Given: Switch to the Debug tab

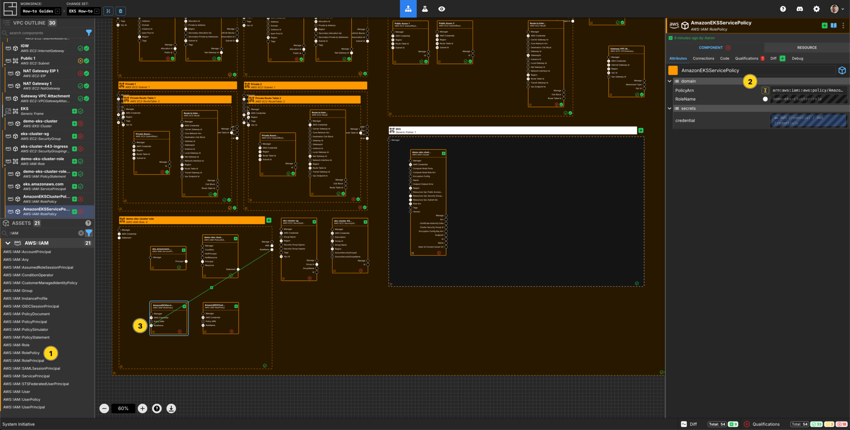Looking at the screenshot, I should tap(797, 58).
